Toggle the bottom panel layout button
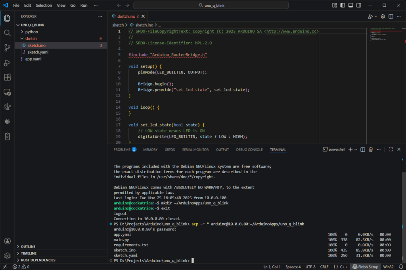 click(350, 6)
